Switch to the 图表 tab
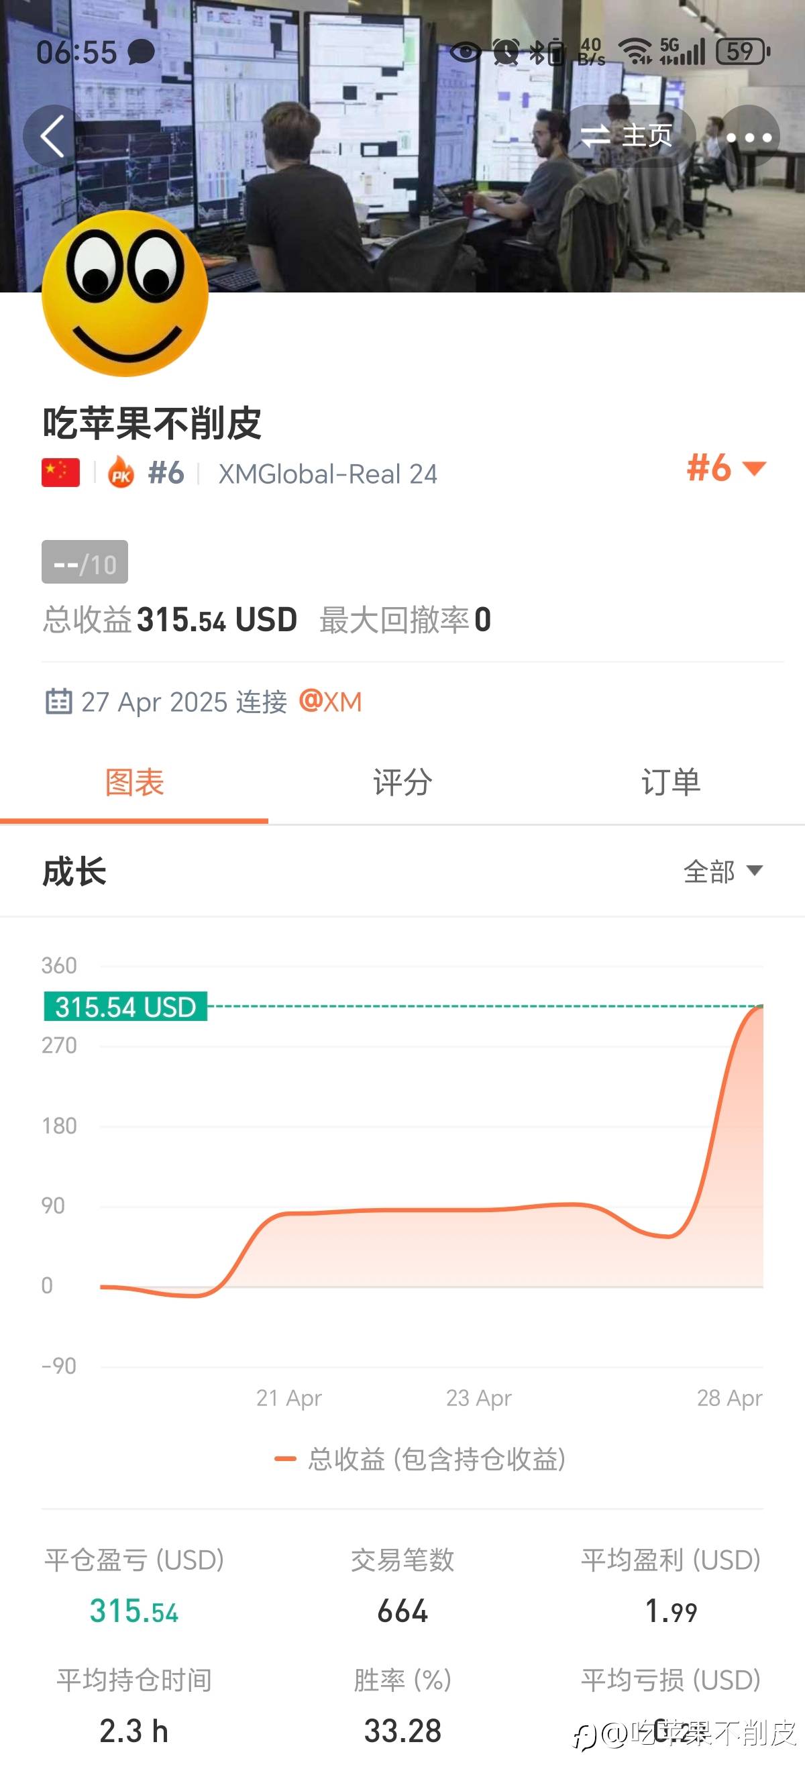The image size is (805, 1779). coord(134,783)
